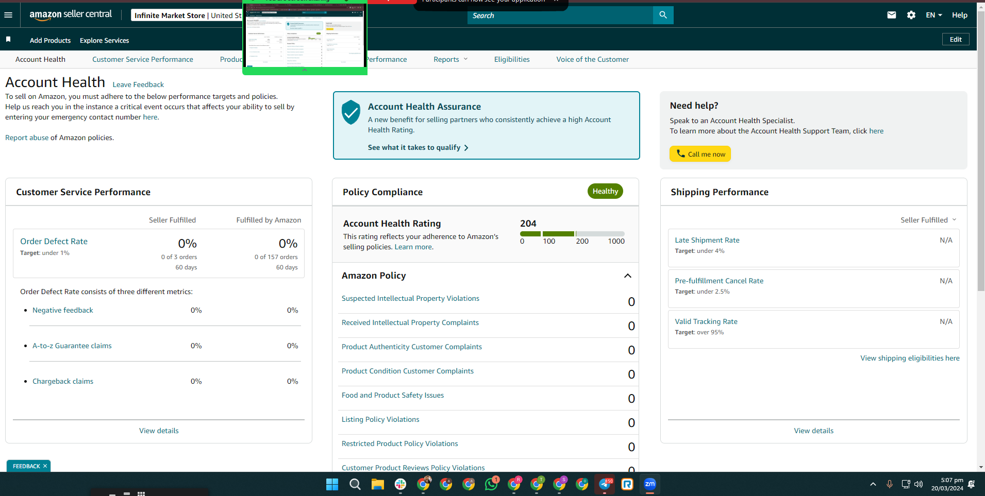Open the buyer messages mail icon
Image resolution: width=985 pixels, height=496 pixels.
(892, 15)
